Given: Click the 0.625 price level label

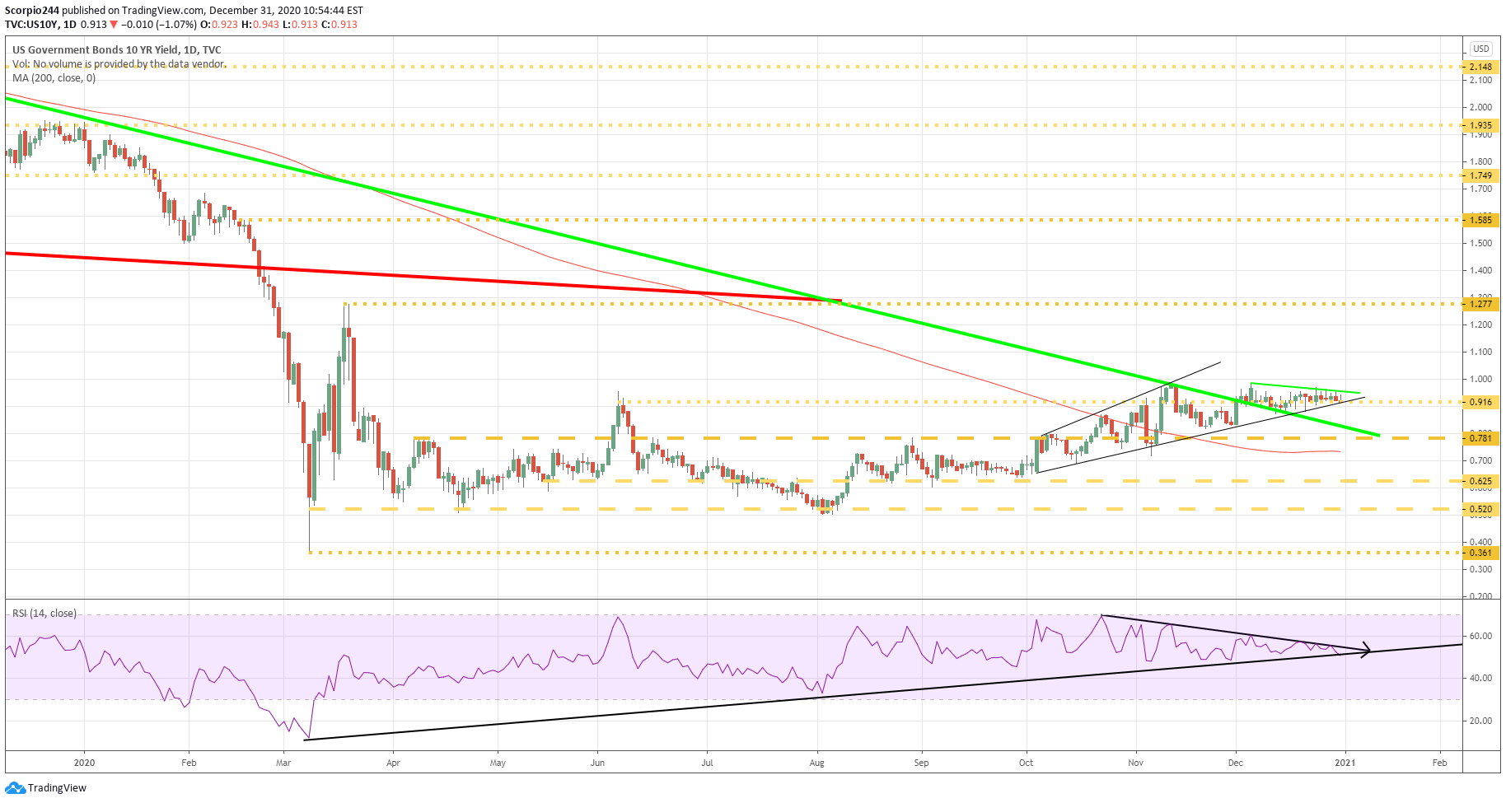Looking at the screenshot, I should pyautogui.click(x=1480, y=481).
